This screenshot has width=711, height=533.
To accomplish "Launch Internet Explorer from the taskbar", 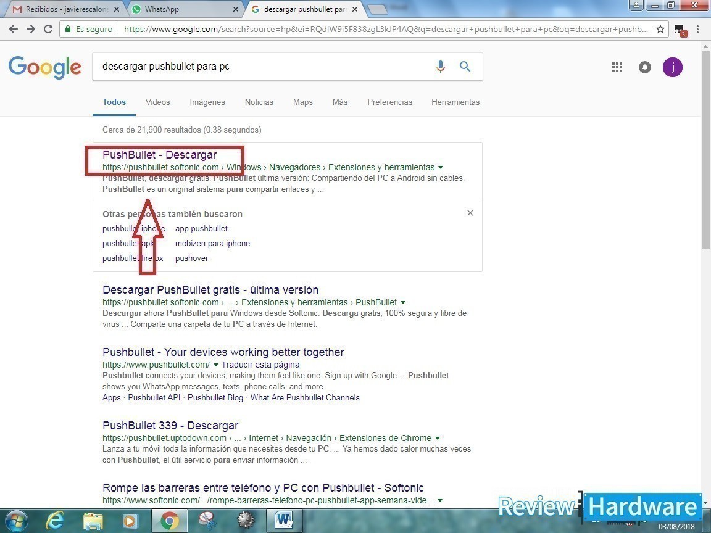I will (x=55, y=521).
